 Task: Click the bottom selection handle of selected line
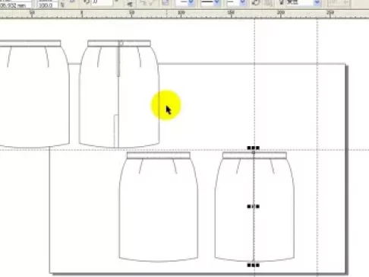pos(254,266)
